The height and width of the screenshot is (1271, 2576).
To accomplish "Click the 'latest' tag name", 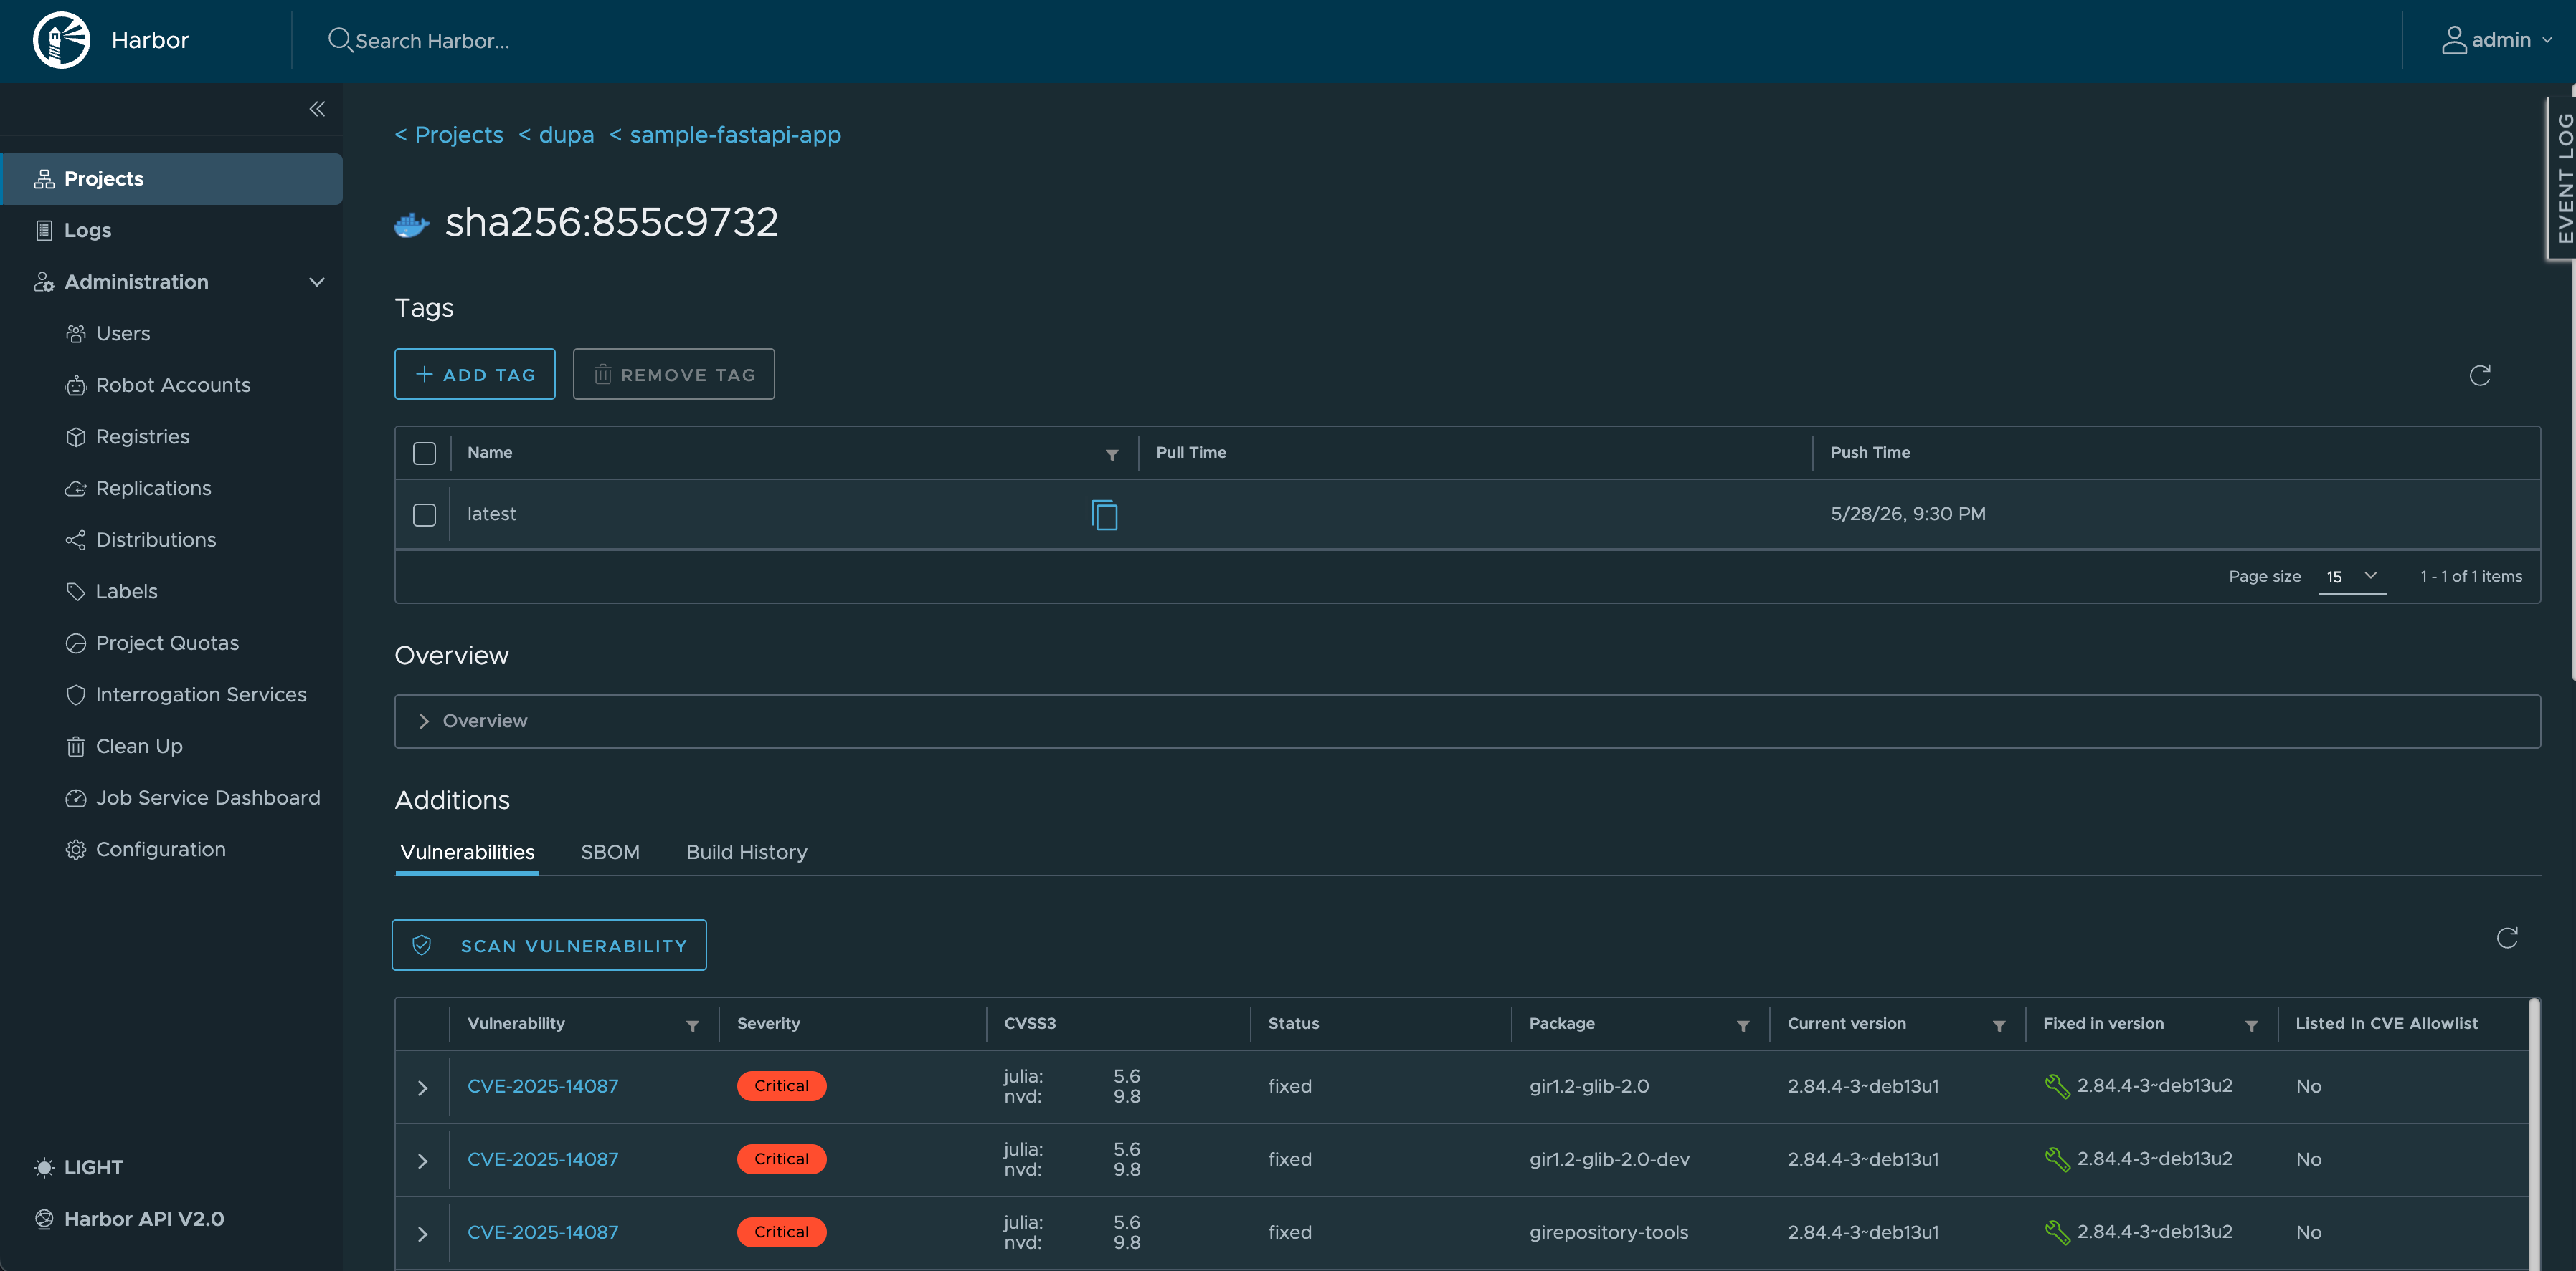I will (x=491, y=514).
